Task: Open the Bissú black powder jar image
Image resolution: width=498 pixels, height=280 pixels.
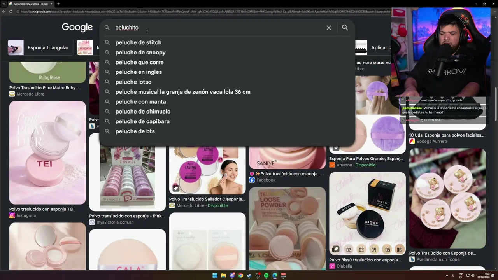Action: [x=367, y=213]
